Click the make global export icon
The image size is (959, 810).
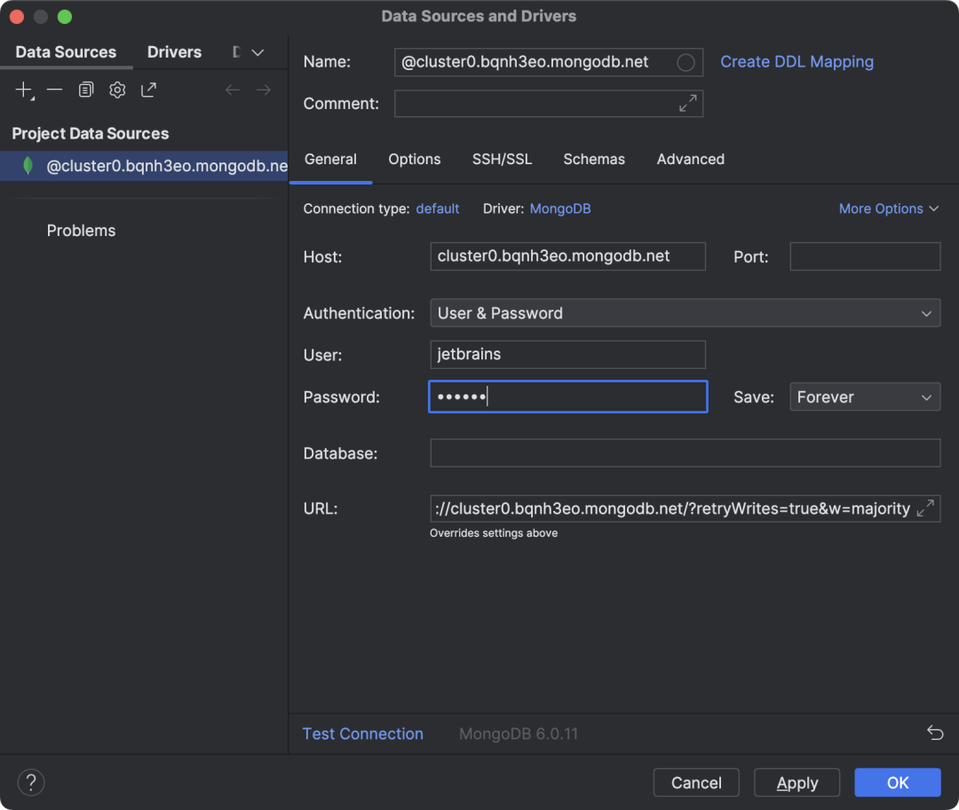[148, 90]
